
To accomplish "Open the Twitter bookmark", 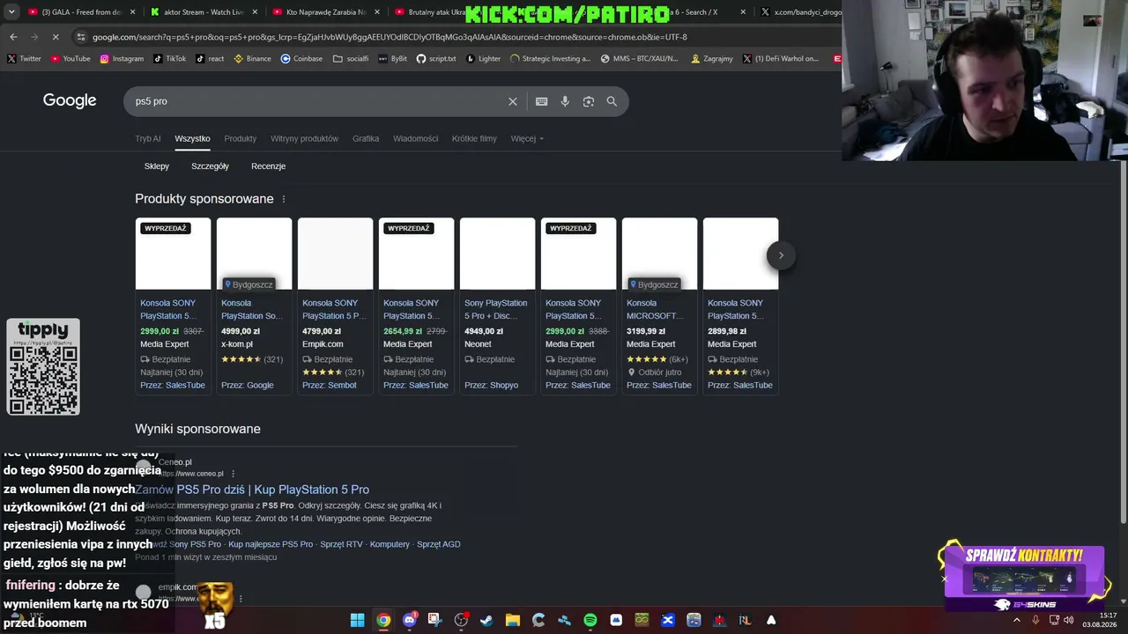I will [x=24, y=59].
